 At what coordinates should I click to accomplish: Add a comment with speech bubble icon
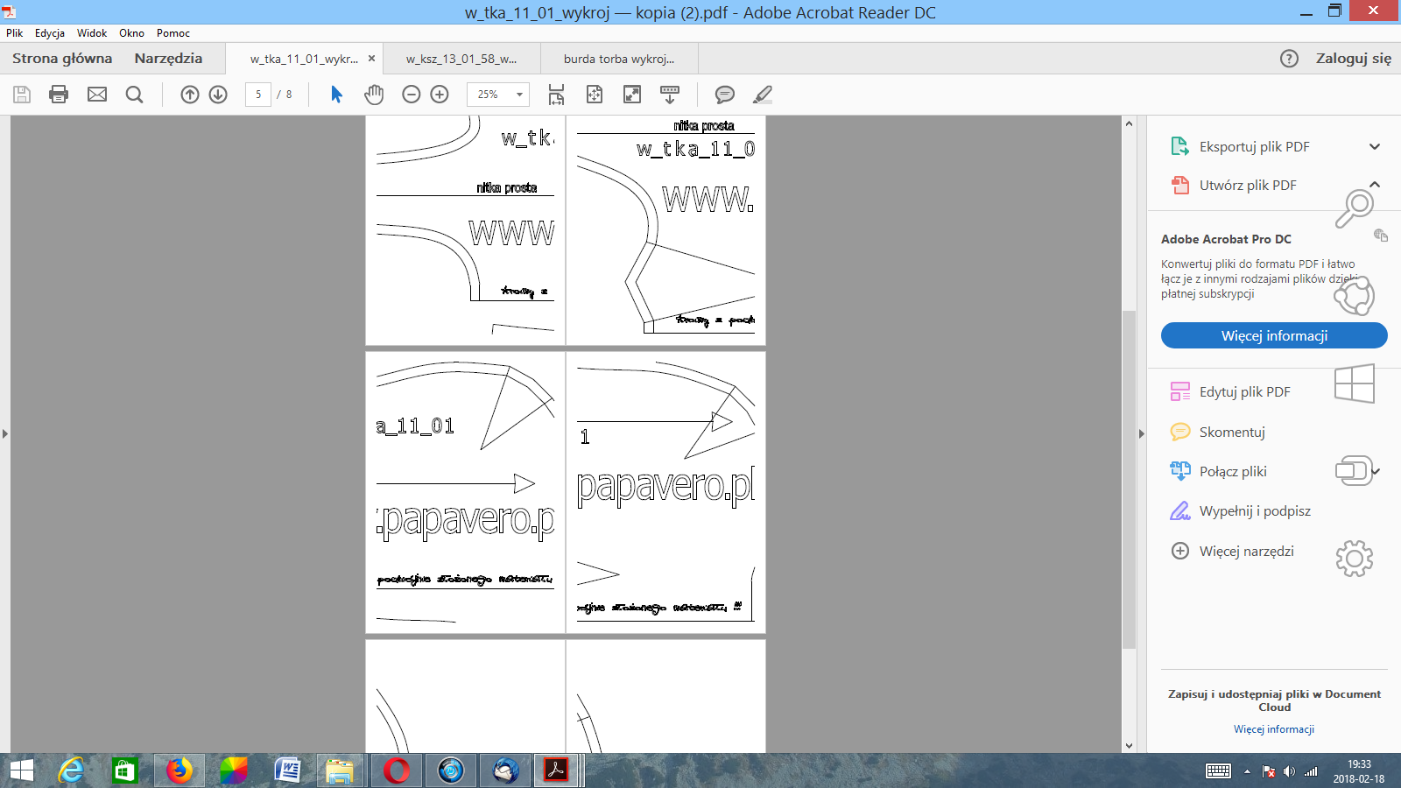coord(724,95)
